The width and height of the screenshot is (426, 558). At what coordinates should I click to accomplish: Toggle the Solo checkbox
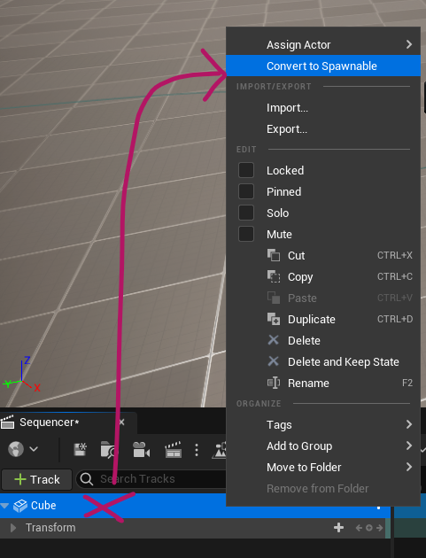[x=246, y=213]
